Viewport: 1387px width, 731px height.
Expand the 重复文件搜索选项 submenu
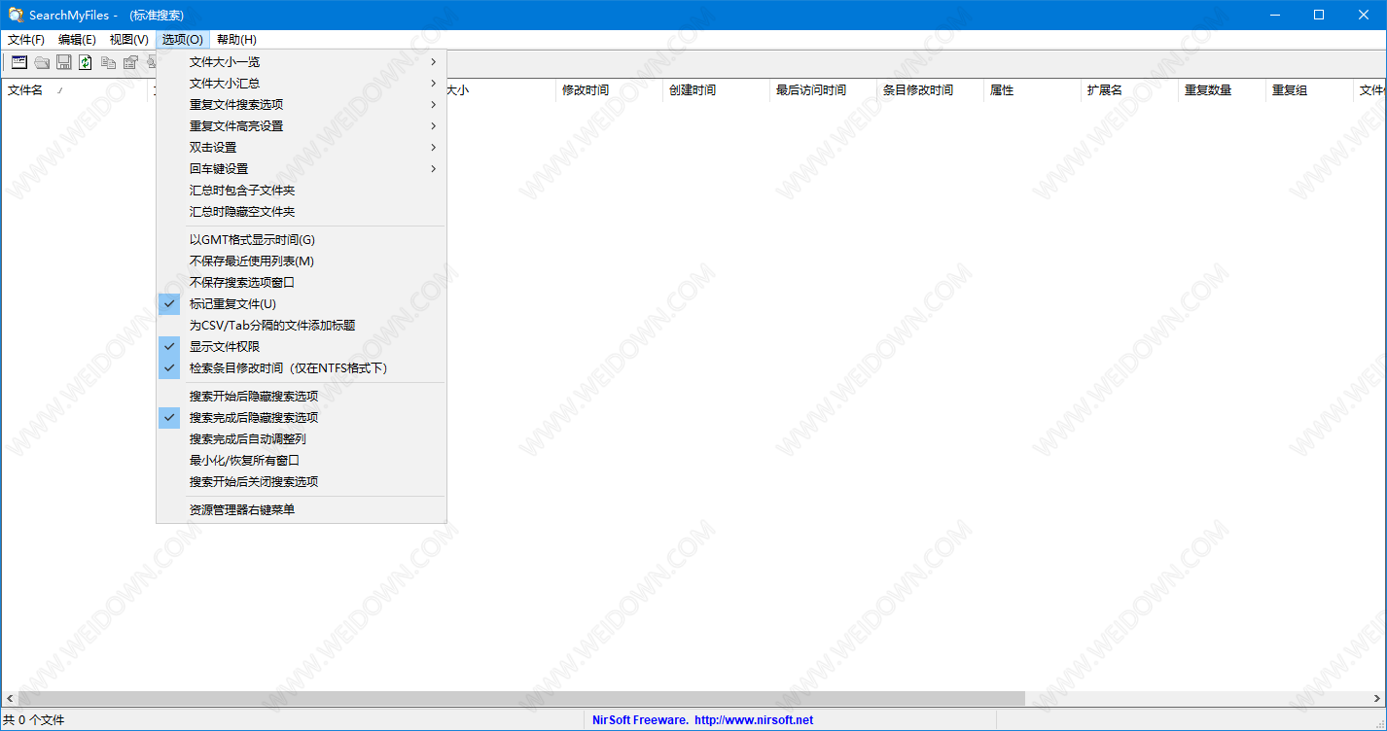(x=302, y=104)
